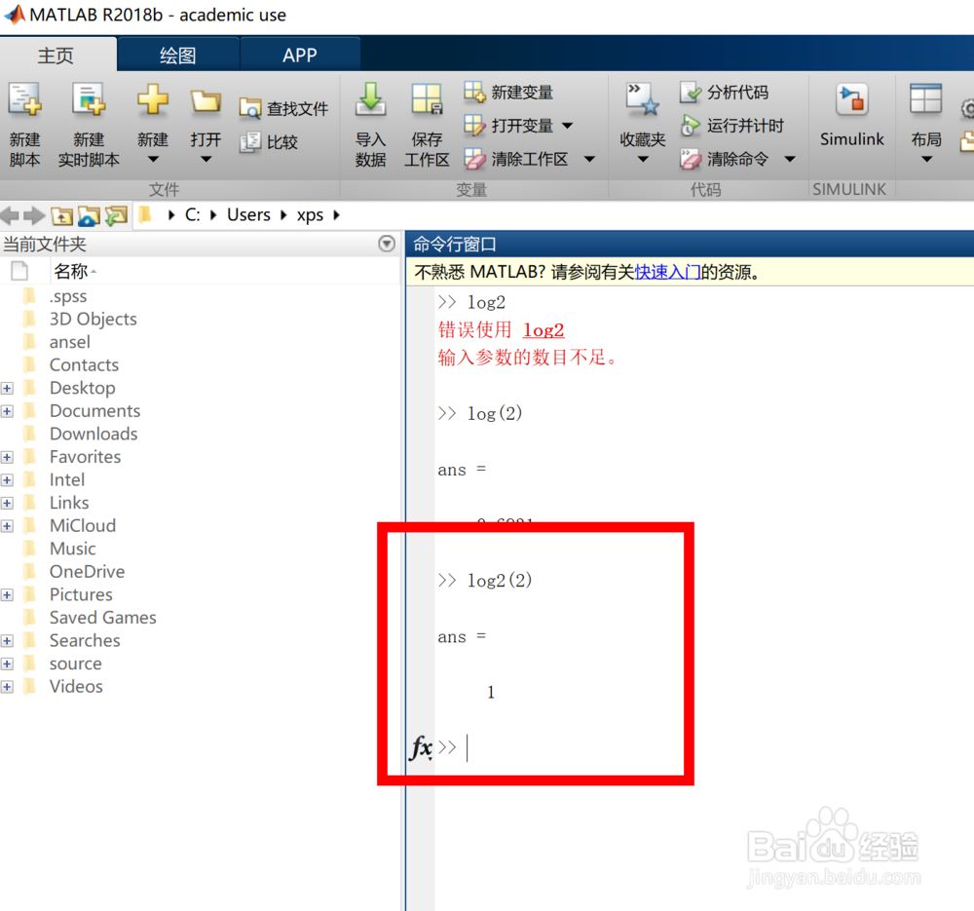Expand the Favorites folder tree node
Screen dimensions: 974x911
[7, 457]
